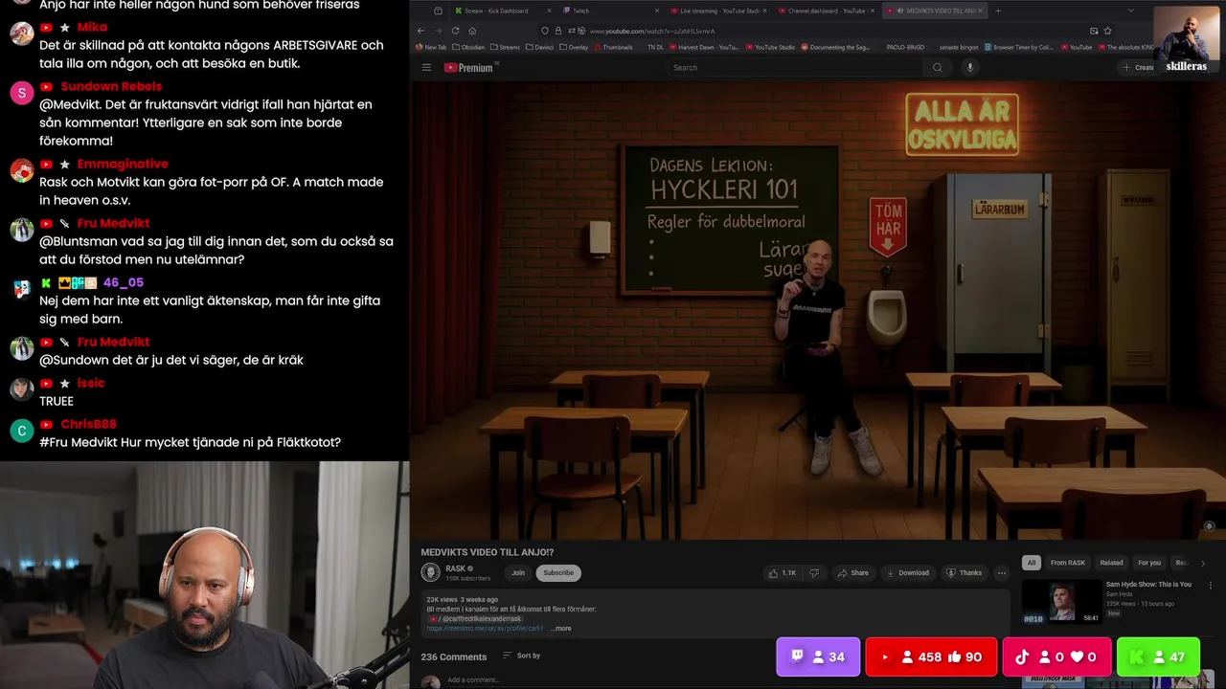This screenshot has height=689, width=1226.
Task: Open the Streams bookmarks folder
Action: [505, 47]
